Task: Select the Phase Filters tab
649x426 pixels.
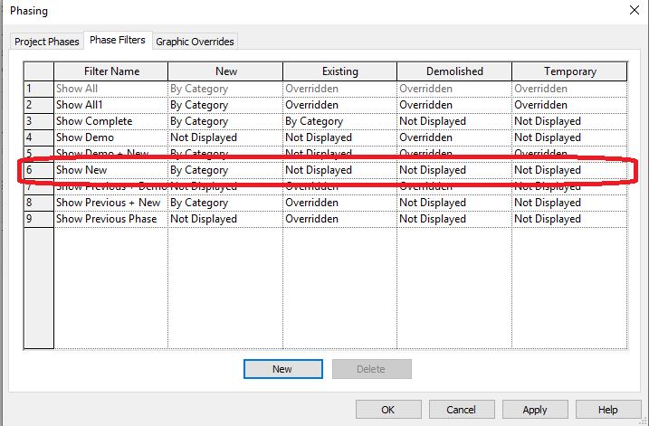Action: tap(118, 41)
